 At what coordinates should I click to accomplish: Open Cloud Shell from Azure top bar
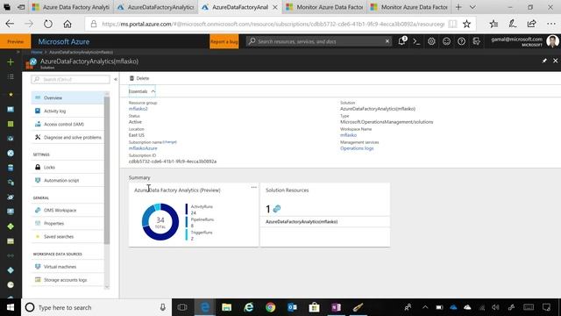(416, 41)
